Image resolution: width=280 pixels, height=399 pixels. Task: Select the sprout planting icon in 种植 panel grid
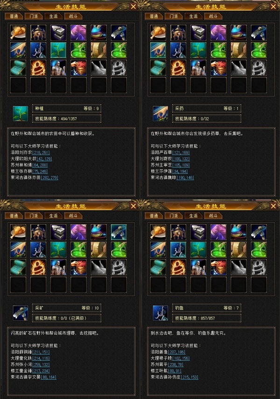(58, 50)
